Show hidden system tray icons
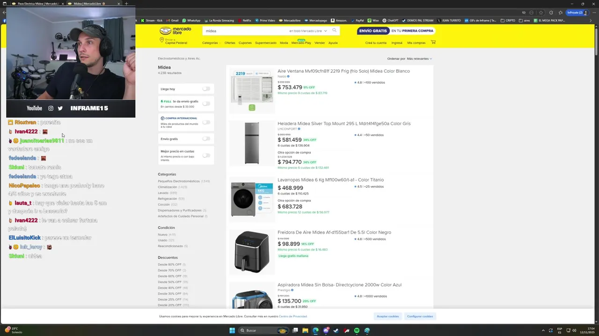Image resolution: width=599 pixels, height=336 pixels. point(543,330)
